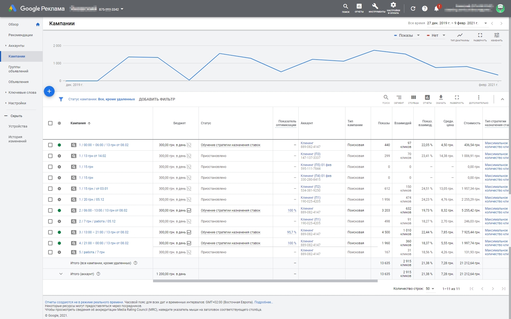Viewport: 511px width, 319px height.
Task: Open the Показы metric dropdown
Action: tap(407, 35)
